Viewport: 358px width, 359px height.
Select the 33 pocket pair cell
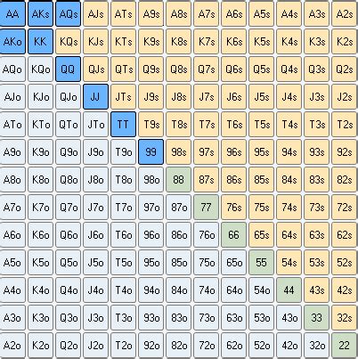coord(316,317)
